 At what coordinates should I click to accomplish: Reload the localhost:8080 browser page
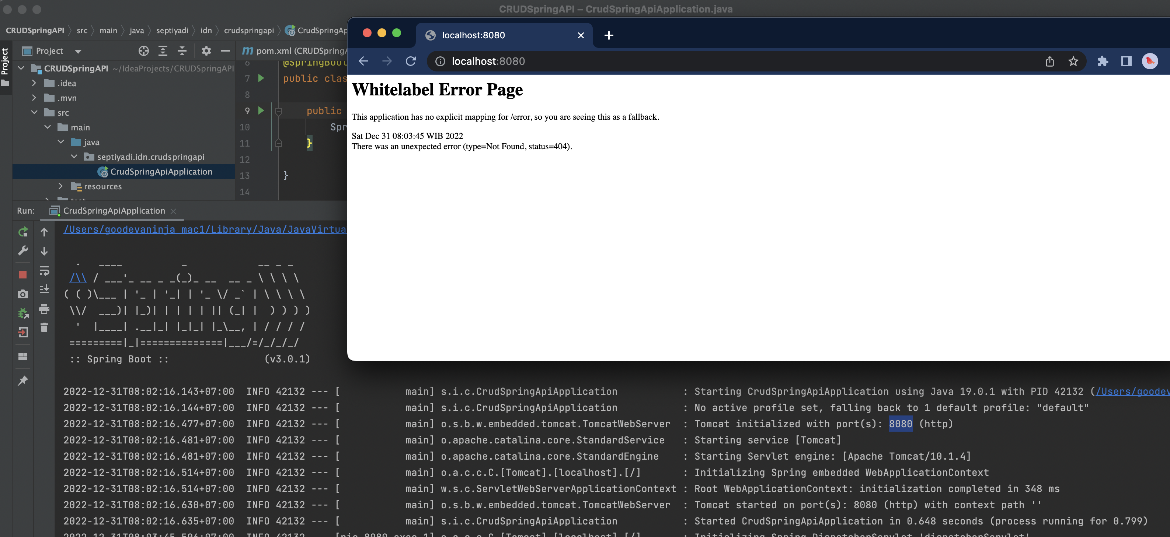[411, 61]
